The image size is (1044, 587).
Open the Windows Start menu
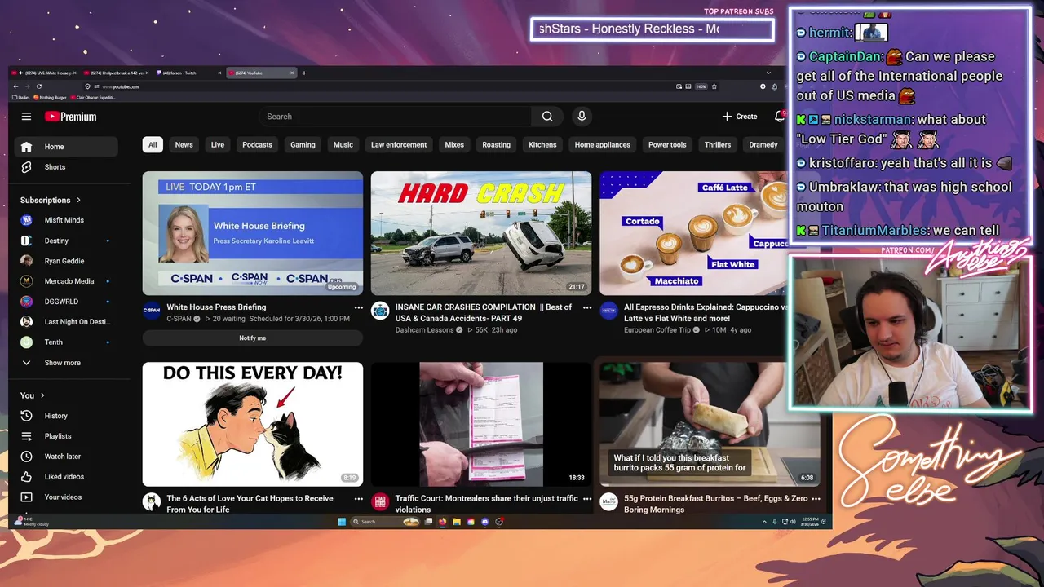[342, 522]
